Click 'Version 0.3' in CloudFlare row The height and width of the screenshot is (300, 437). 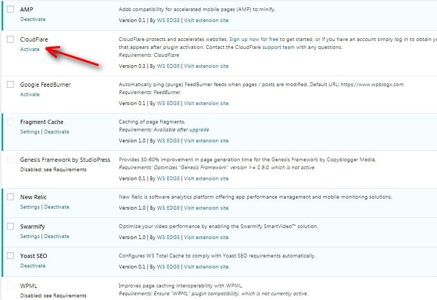[132, 66]
